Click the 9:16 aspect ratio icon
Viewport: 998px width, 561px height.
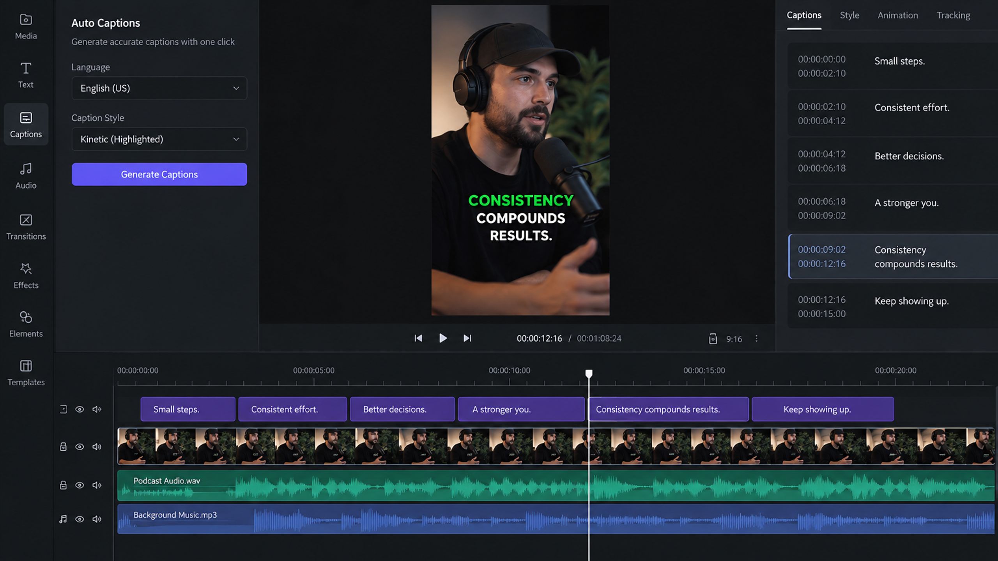click(713, 339)
